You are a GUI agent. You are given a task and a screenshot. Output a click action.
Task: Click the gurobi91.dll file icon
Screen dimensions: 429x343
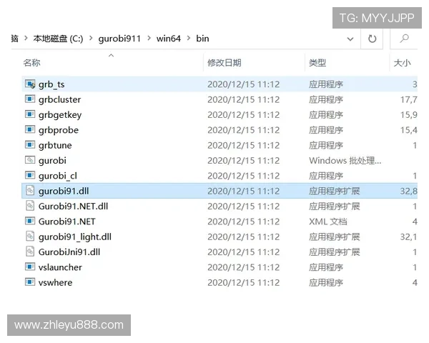(x=30, y=191)
